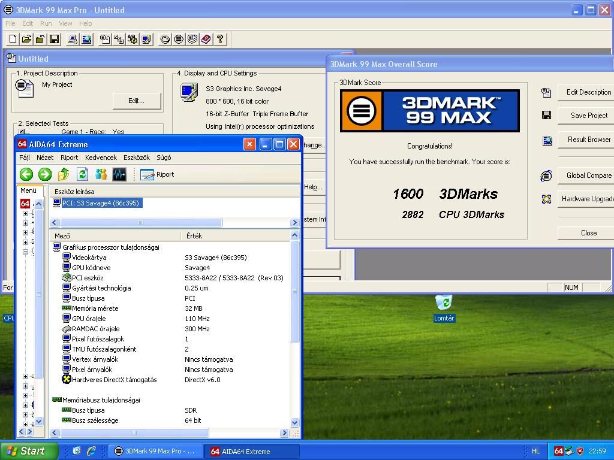
Task: Click the icon beside Edit Description in score dialog
Action: [546, 92]
